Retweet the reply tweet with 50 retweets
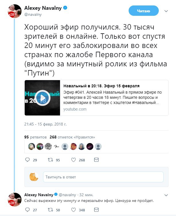Image resolution: width=176 pixels, height=216 pixels. coord(50,210)
